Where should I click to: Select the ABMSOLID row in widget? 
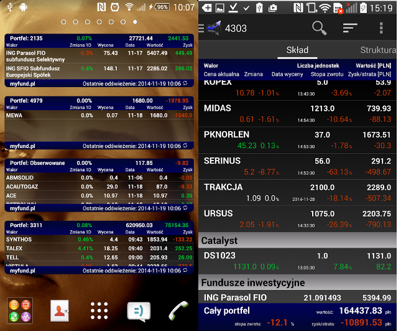pyautogui.click(x=99, y=178)
